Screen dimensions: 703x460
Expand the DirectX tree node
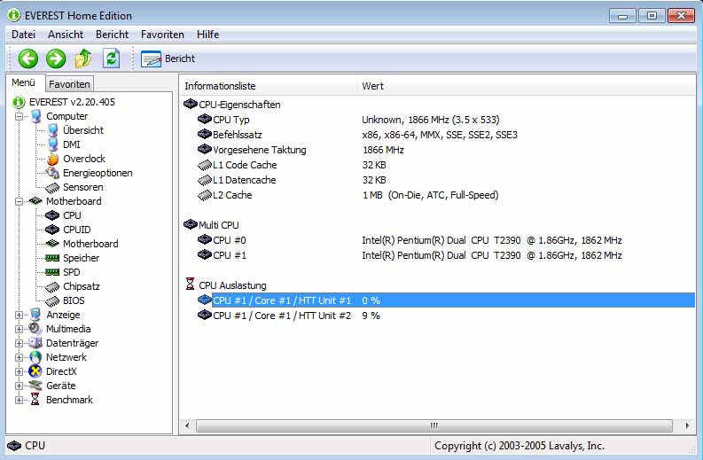click(19, 371)
